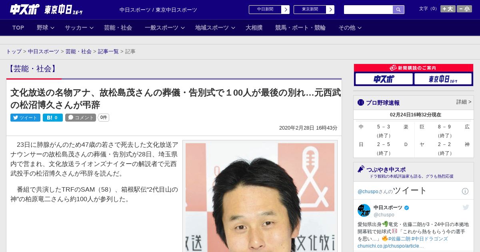Open the プロ野球速報 heading link
Screen dimensions: 480x252
382,102
